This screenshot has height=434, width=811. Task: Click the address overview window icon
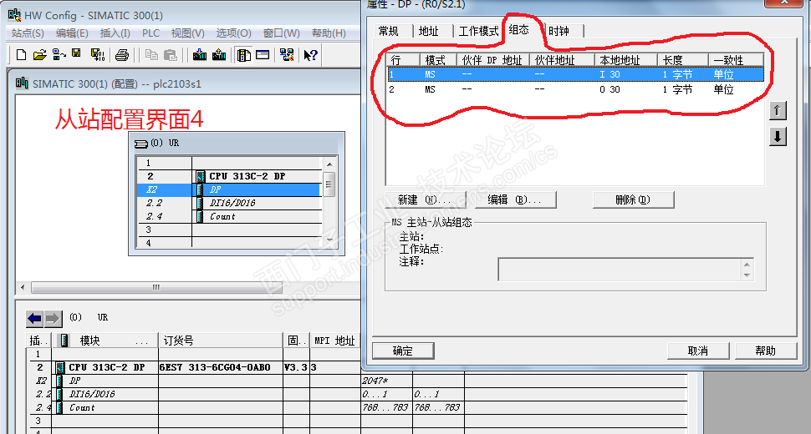[x=263, y=54]
